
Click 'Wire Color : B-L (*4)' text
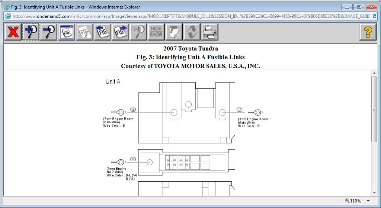(x=122, y=175)
